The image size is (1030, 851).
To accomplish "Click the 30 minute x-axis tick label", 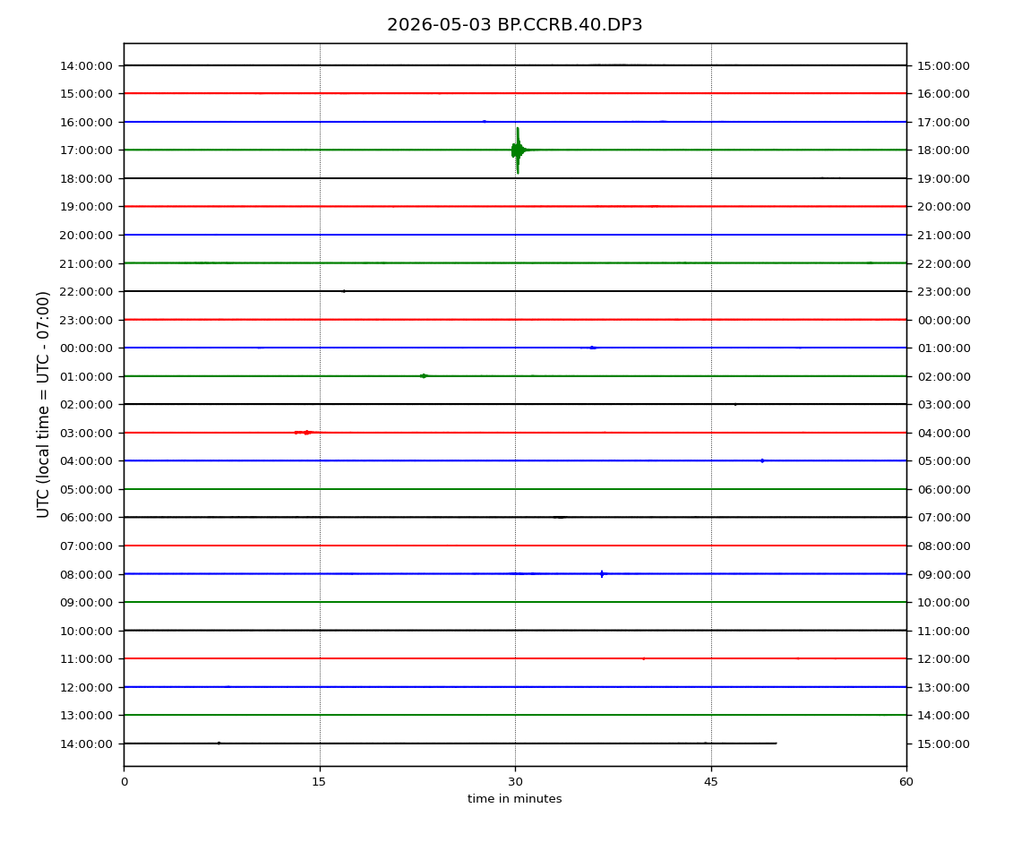I will 515,782.
